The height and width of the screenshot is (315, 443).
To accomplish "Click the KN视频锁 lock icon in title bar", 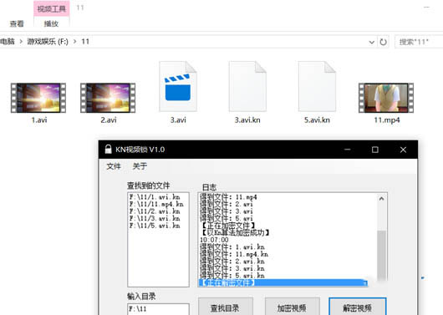I will point(108,150).
